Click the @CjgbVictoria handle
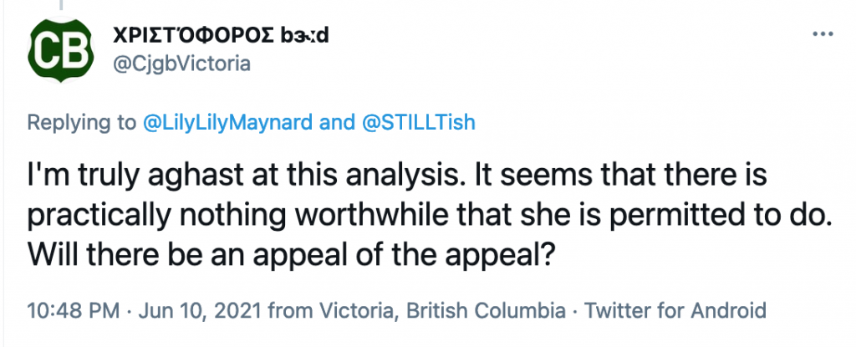The height and width of the screenshot is (347, 856). tap(179, 64)
